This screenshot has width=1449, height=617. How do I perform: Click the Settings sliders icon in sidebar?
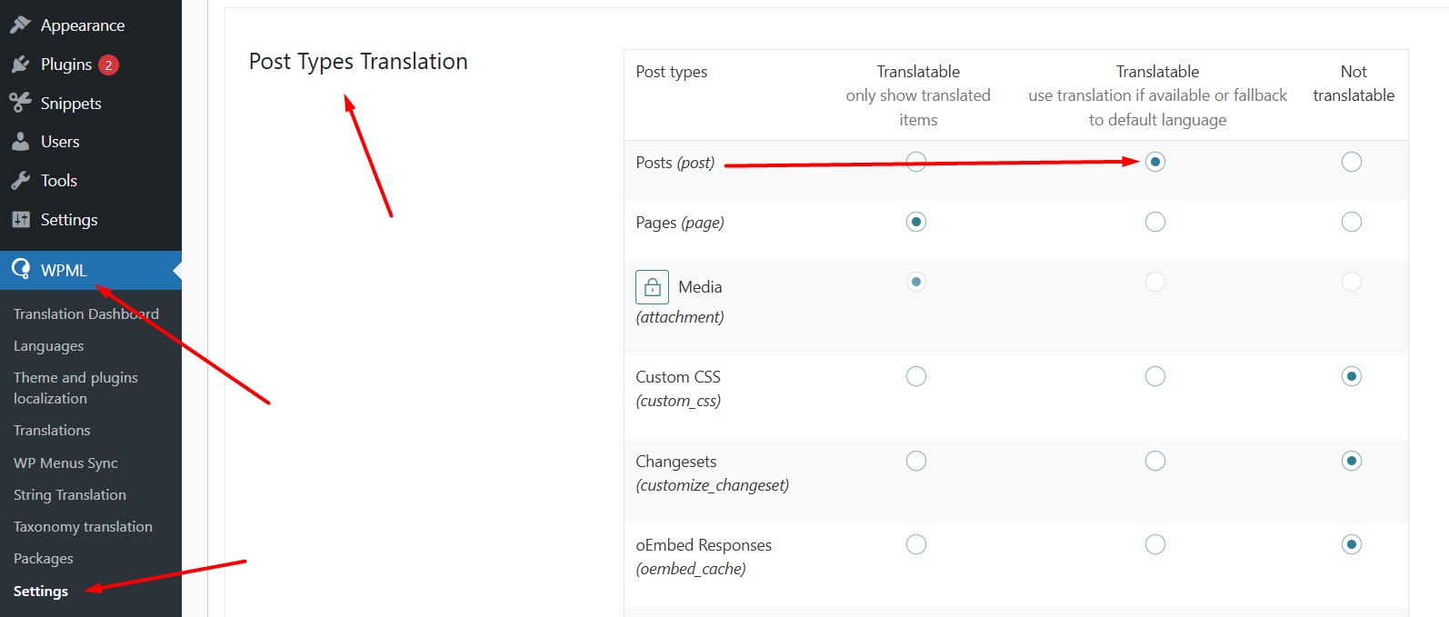click(20, 220)
